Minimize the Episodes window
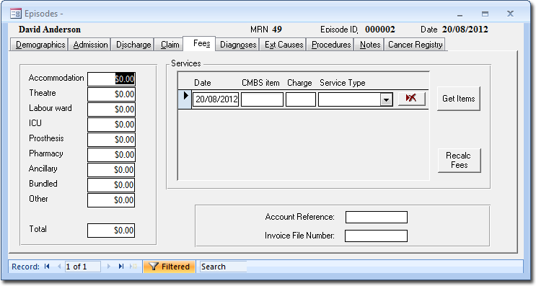 [460, 14]
